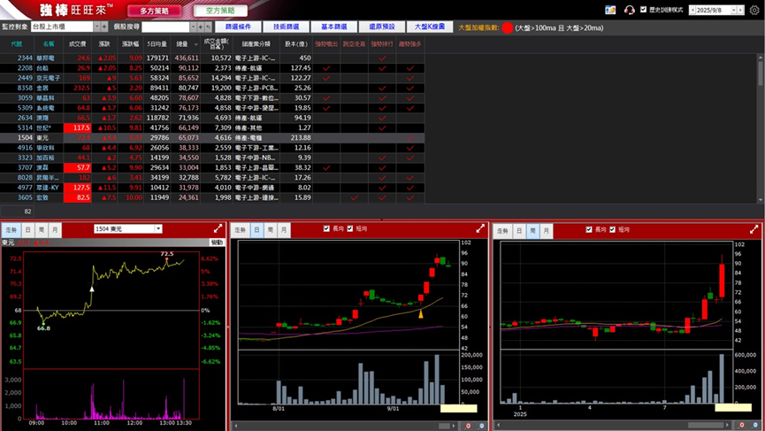This screenshot has height=431, width=765.
Task: Click the settings gear icon
Action: click(754, 11)
